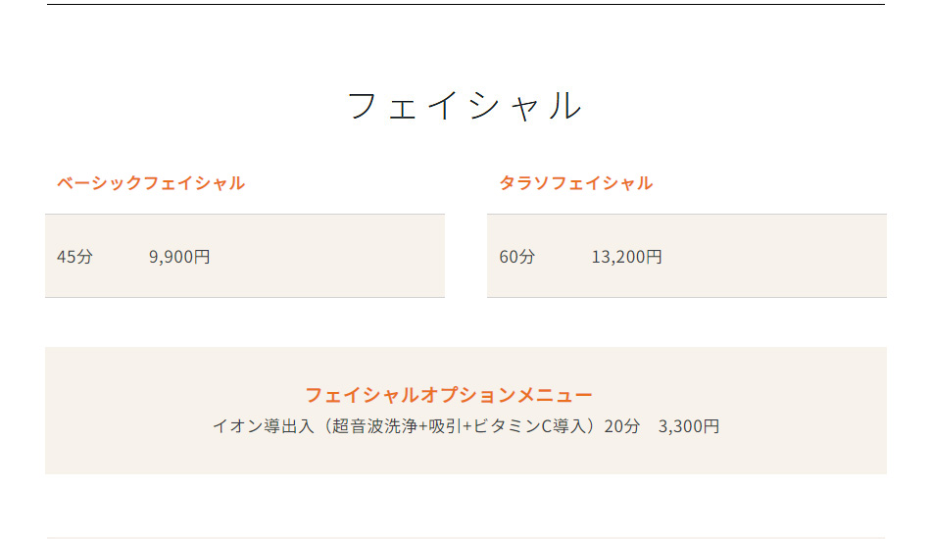Click empty space right of 13,200円
The width and height of the screenshot is (931, 539).
(772, 257)
